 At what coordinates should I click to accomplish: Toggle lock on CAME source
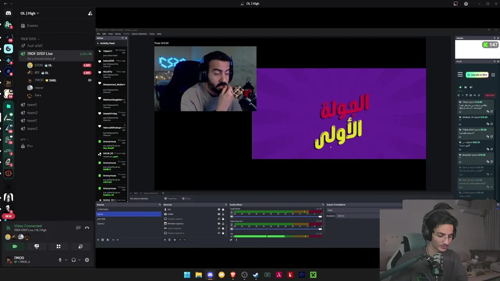pos(223,214)
